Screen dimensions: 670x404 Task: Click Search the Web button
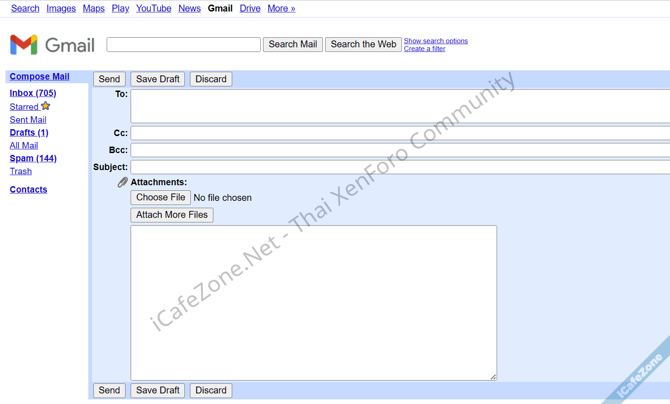click(x=363, y=44)
